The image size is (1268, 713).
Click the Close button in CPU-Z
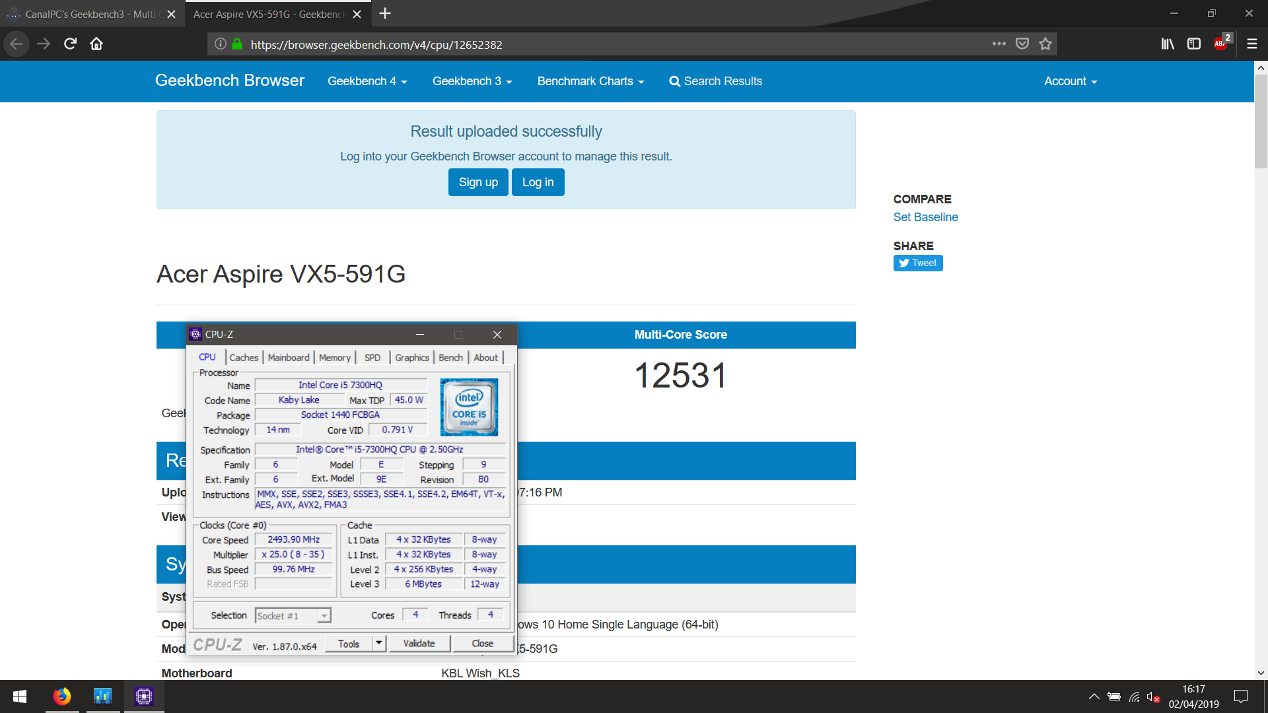(x=483, y=644)
